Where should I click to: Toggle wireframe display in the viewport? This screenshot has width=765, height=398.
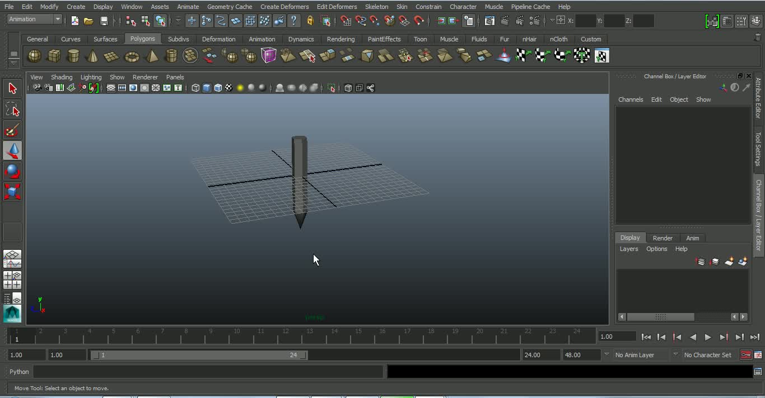tap(195, 88)
